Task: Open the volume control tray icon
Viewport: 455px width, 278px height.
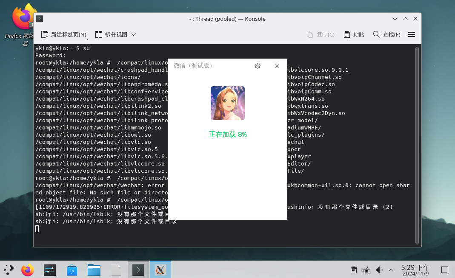Action: click(379, 270)
